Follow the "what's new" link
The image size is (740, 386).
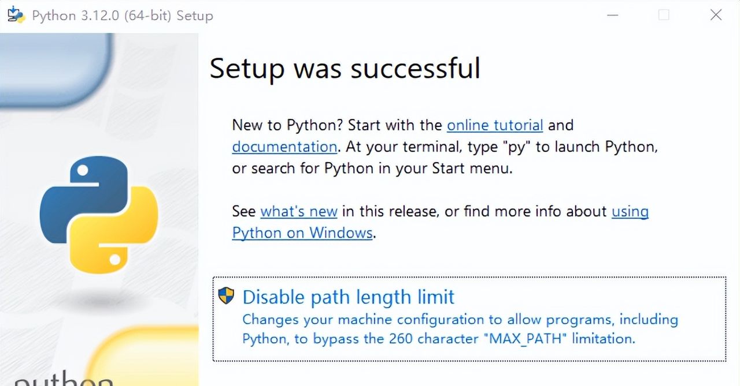tap(299, 211)
